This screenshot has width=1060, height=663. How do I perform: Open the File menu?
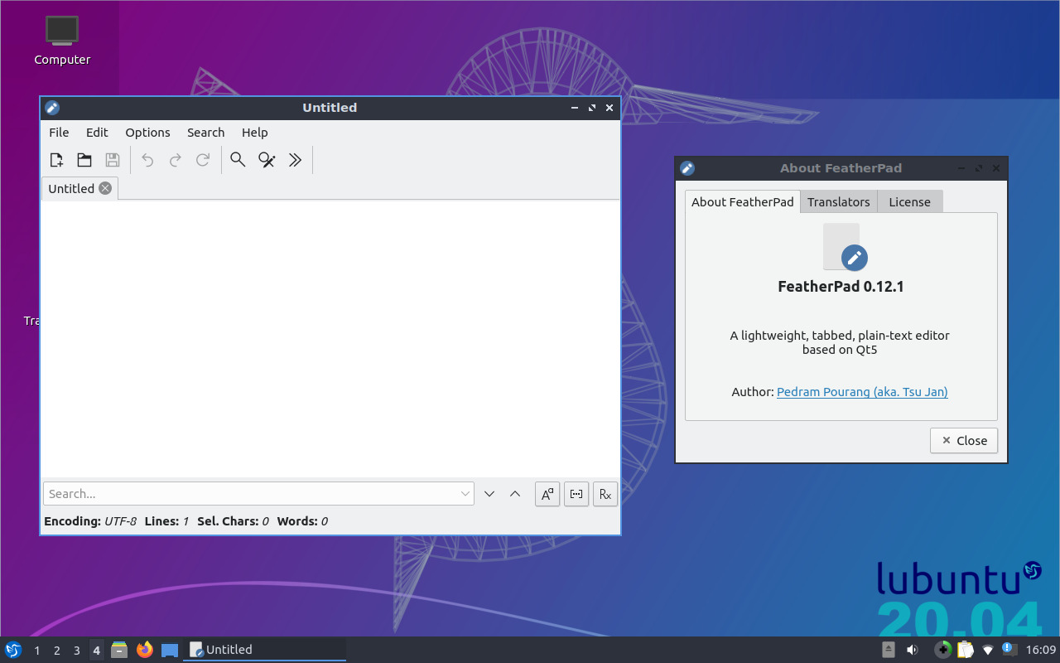tap(59, 133)
